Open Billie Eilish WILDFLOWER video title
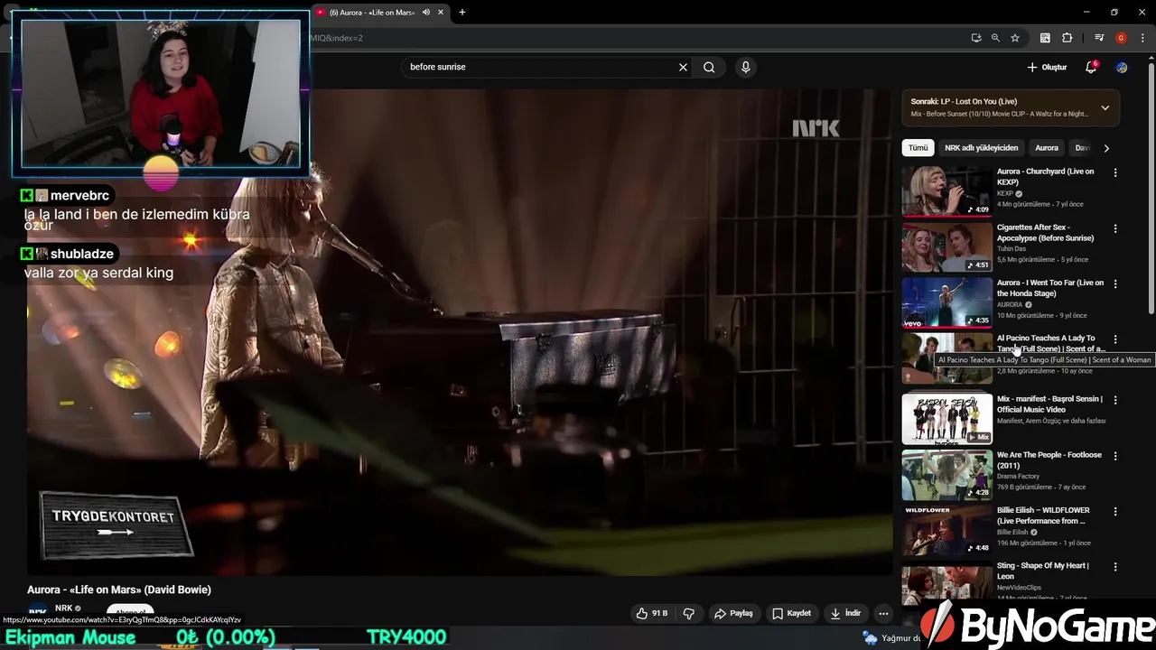The height and width of the screenshot is (650, 1156). pyautogui.click(x=1043, y=515)
